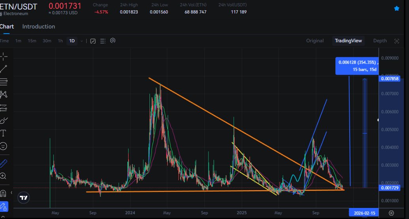Click the 2024 label on time axis

coord(130,213)
